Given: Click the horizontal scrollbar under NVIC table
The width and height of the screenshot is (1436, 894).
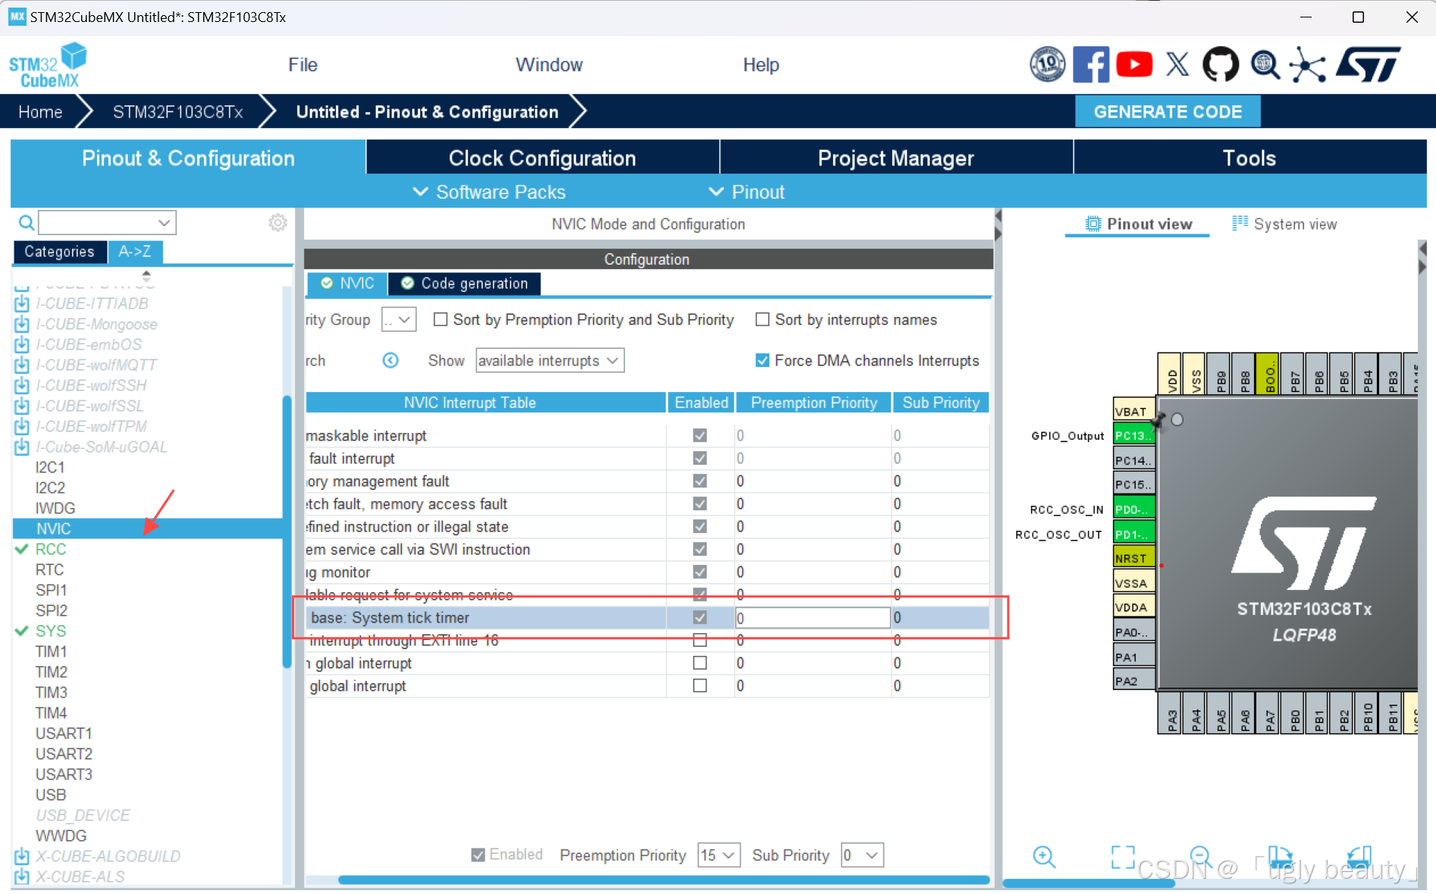Looking at the screenshot, I should tap(663, 880).
